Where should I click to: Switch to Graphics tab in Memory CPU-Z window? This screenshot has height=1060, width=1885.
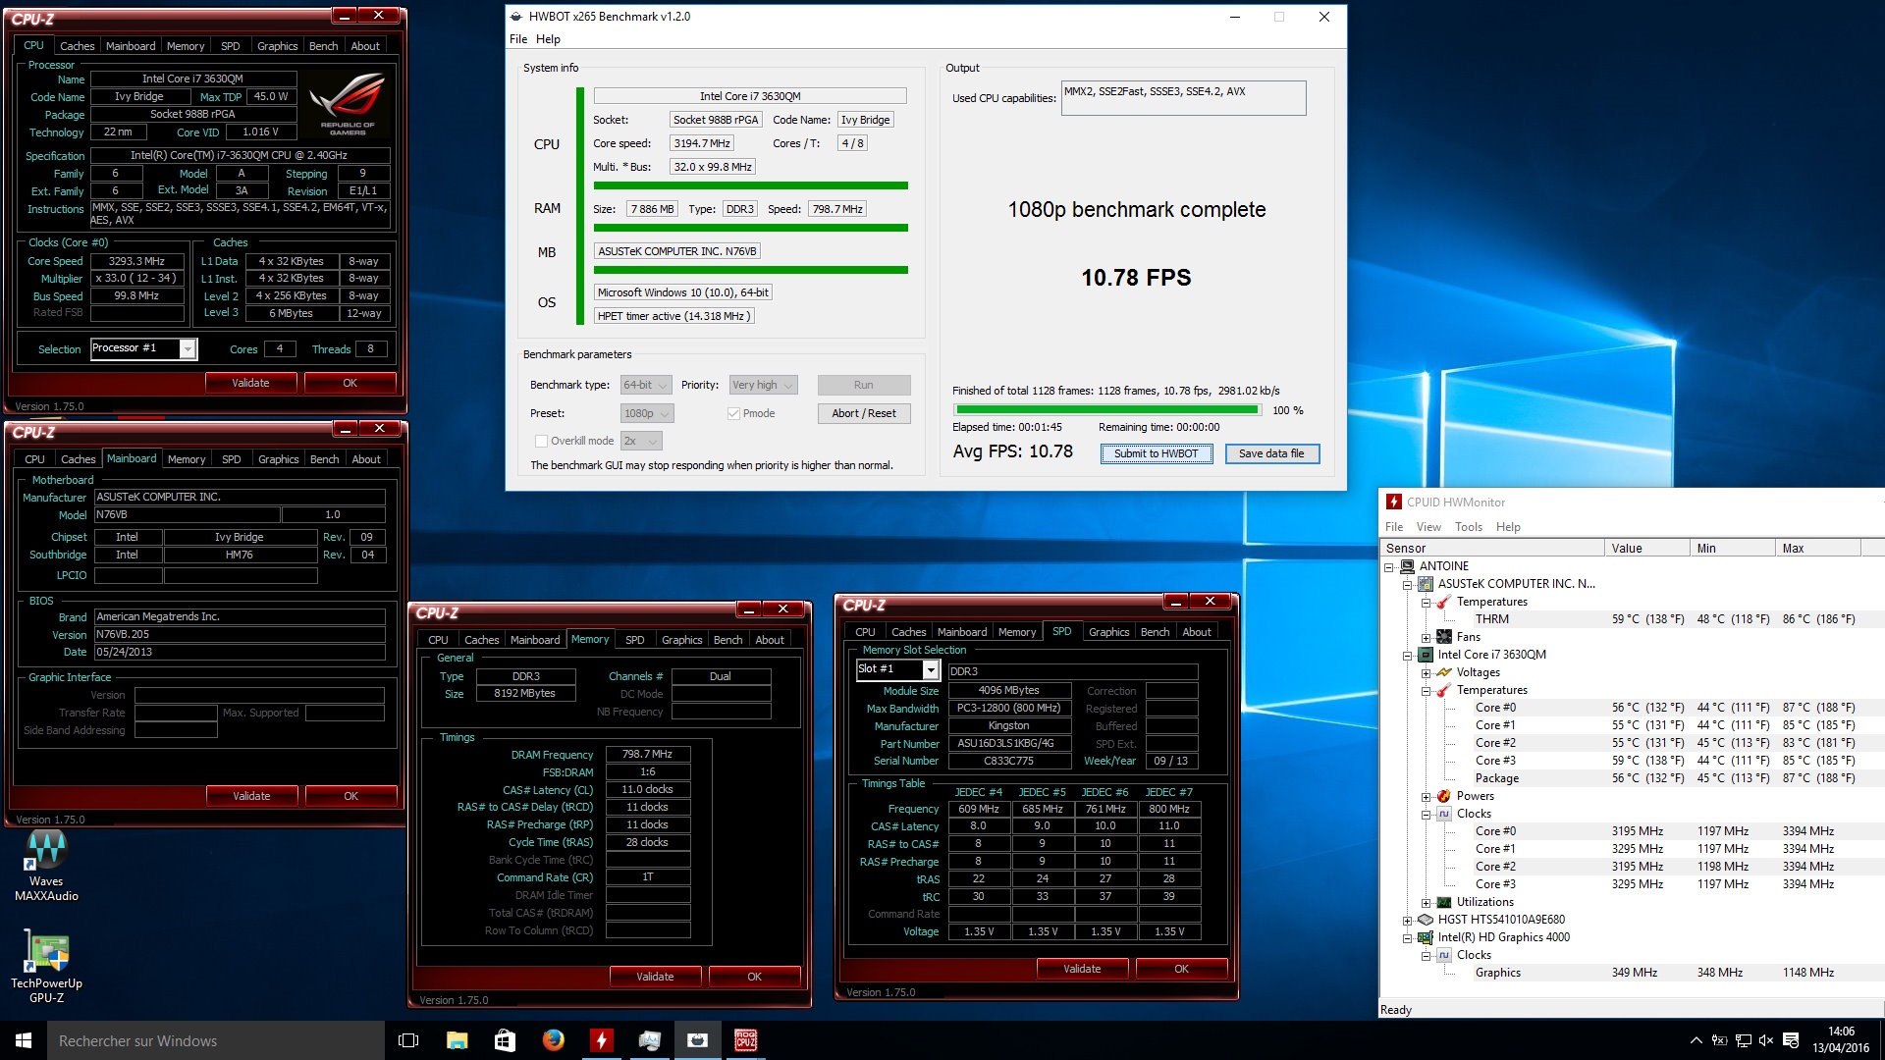pos(681,640)
